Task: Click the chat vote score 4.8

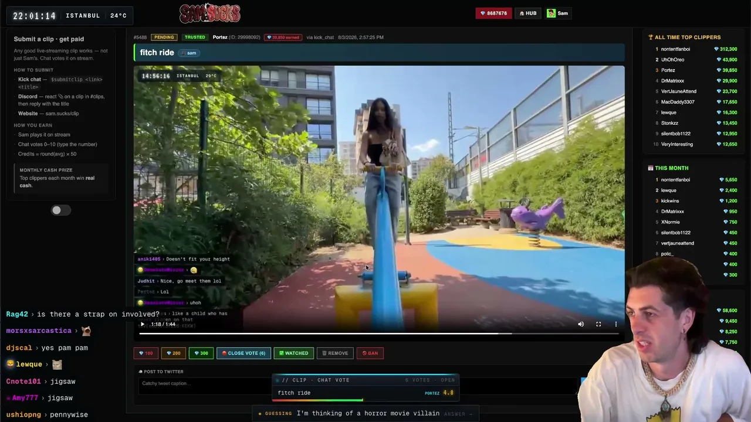Action: click(448, 393)
